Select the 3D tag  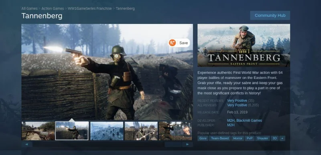tap(274, 138)
